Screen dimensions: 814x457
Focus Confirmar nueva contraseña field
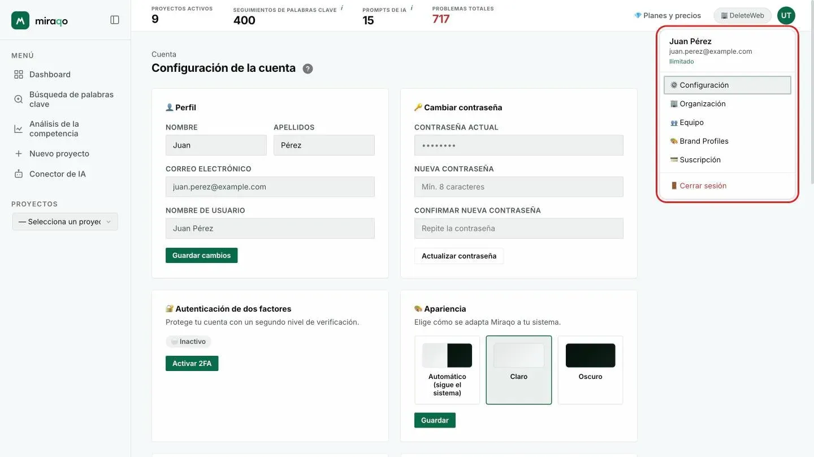pyautogui.click(x=519, y=228)
